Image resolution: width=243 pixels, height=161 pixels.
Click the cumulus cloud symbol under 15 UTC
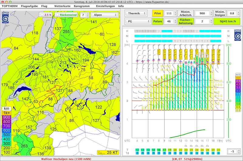pos(197,146)
